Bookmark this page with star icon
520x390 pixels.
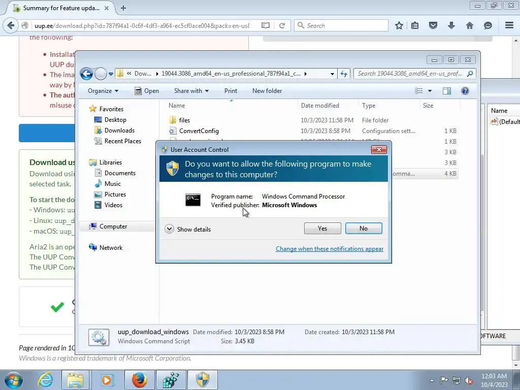tap(399, 25)
